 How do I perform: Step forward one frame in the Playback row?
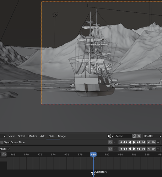[153, 149]
